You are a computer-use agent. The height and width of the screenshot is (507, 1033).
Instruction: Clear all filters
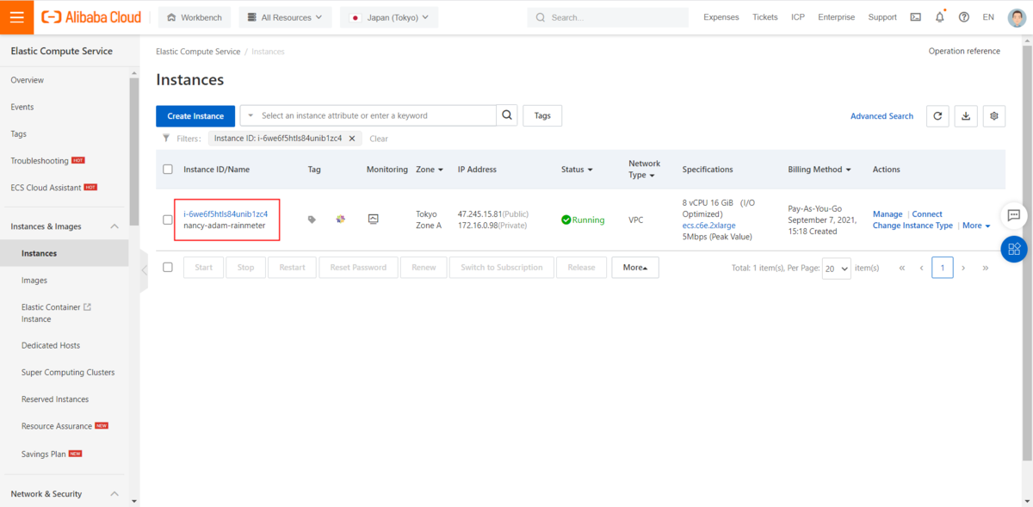(379, 139)
